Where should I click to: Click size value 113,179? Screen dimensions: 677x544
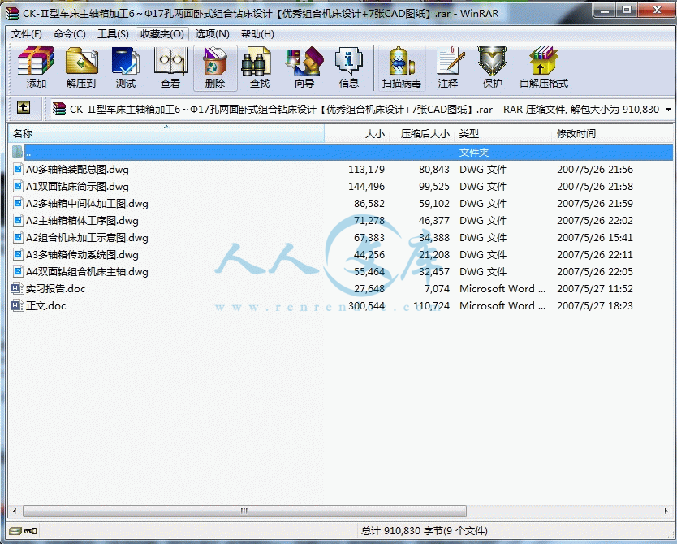366,169
